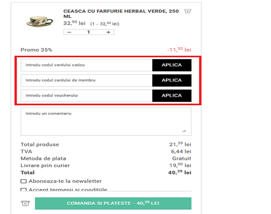Focus the member card code field
Image resolution: width=271 pixels, height=214 pixels.
click(x=86, y=80)
